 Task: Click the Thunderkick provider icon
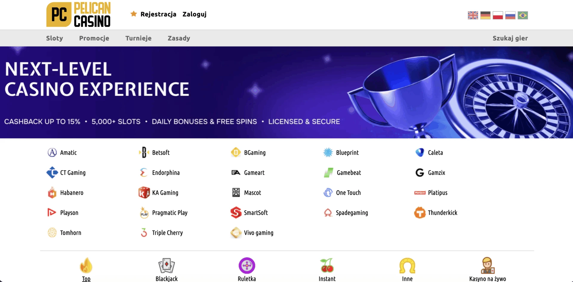tap(420, 213)
